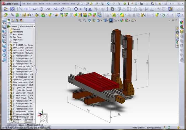186x130 pixels.
Task: Select the Ellipse sketch tool
Action: tap(62, 9)
